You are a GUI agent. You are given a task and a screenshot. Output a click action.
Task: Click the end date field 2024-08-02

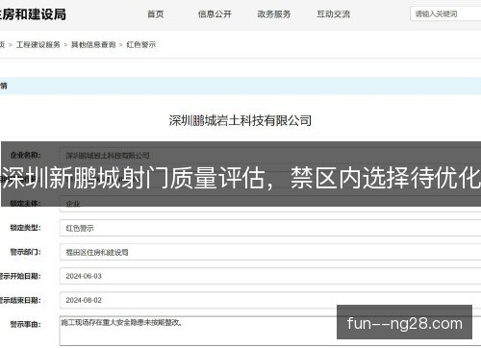[x=270, y=300]
